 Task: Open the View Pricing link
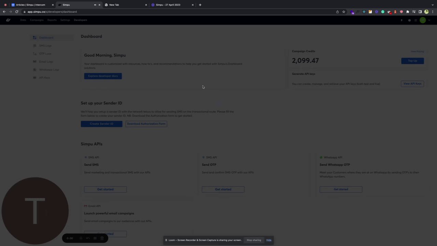[417, 52]
